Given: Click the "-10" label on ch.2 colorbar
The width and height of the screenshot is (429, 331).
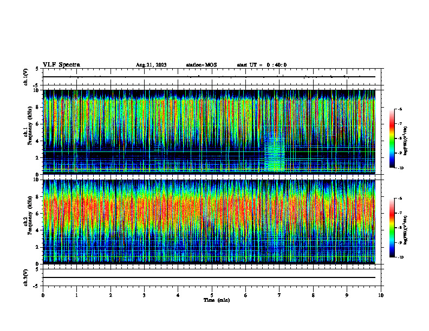Looking at the screenshot, I should click(401, 257).
